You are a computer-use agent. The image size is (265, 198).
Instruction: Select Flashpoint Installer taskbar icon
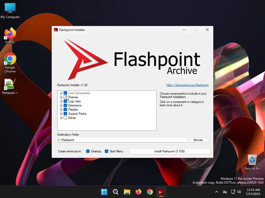pyautogui.click(x=161, y=192)
